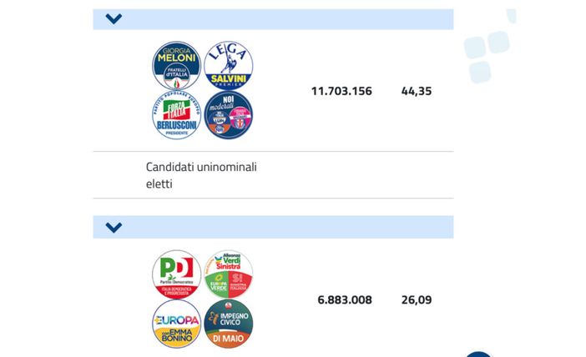Viewport: 586px width, 357px height.
Task: Select the 44,35 percentage value
Action: coord(417,91)
